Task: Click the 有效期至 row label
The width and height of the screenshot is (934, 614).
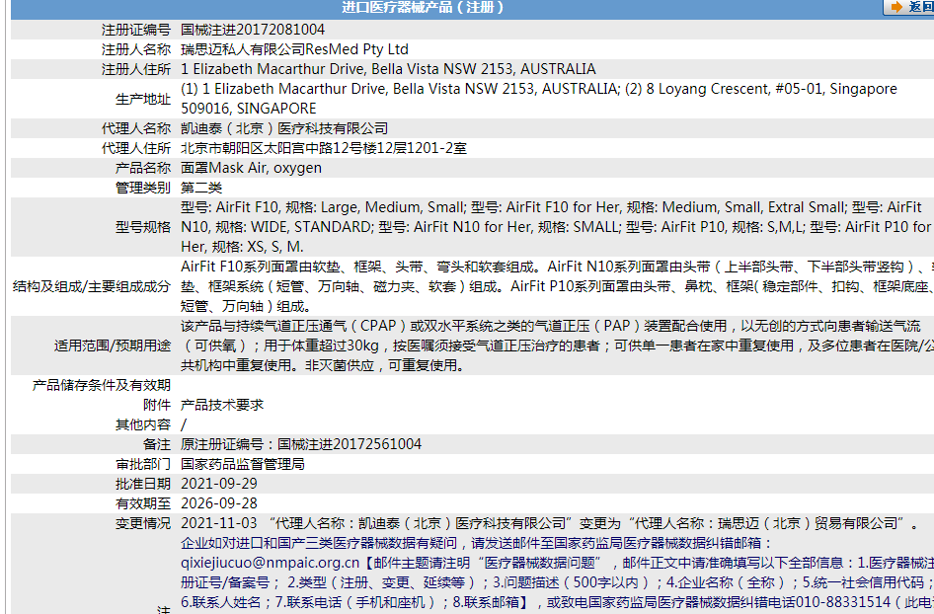Action: tap(143, 503)
